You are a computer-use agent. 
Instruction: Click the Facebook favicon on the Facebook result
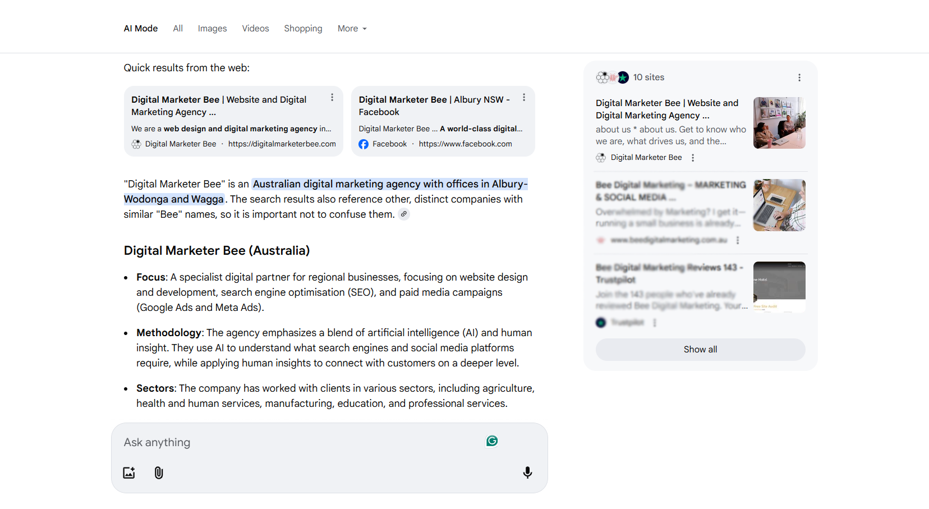[x=363, y=144]
